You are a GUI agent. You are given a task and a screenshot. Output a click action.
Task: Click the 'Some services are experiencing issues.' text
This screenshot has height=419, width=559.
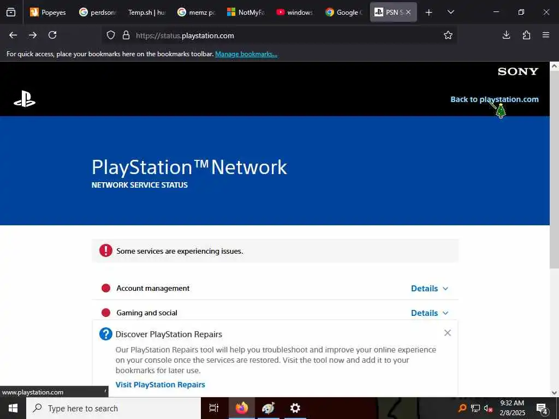point(180,251)
